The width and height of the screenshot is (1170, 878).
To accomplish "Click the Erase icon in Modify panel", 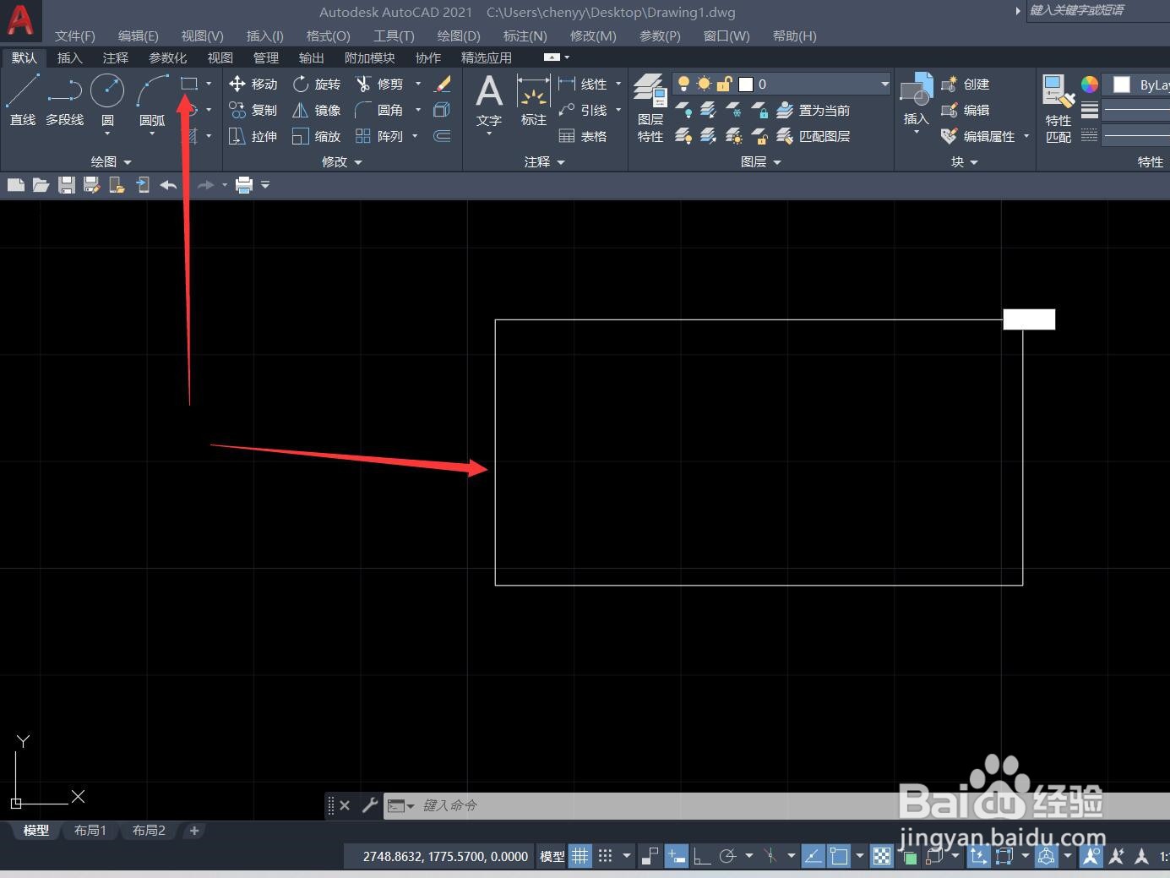I will [x=443, y=84].
